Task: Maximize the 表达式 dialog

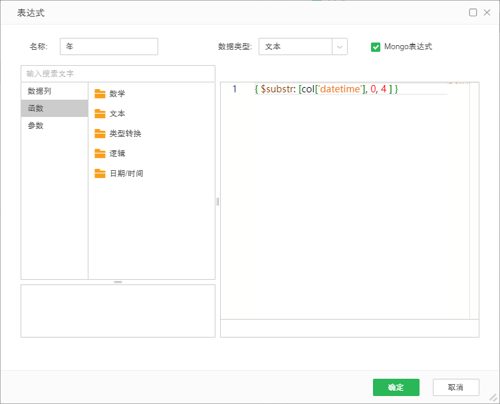Action: (473, 12)
